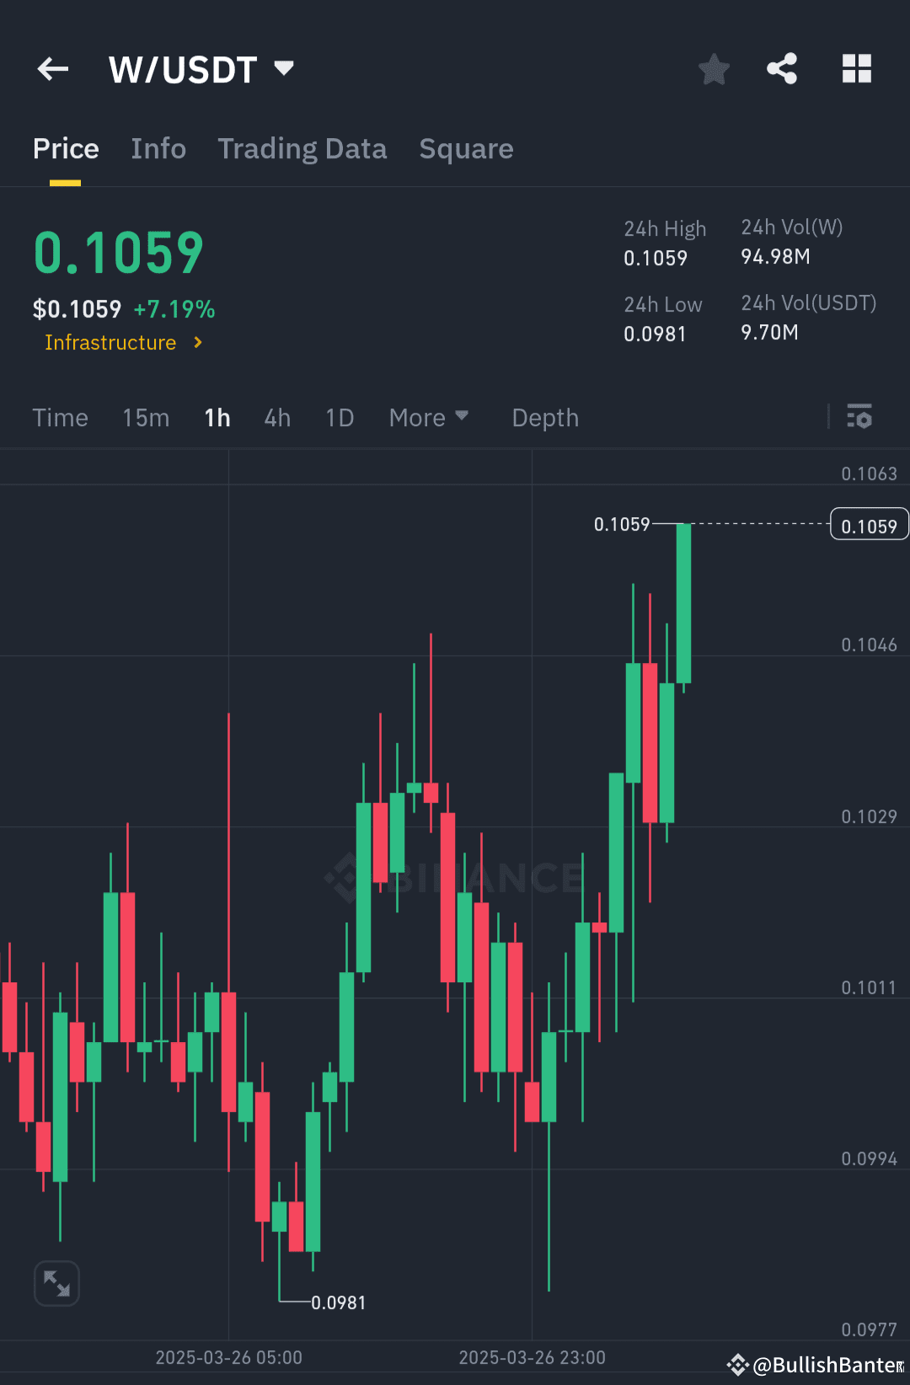Viewport: 910px width, 1385px height.
Task: Enable the 1D interval view
Action: point(339,417)
